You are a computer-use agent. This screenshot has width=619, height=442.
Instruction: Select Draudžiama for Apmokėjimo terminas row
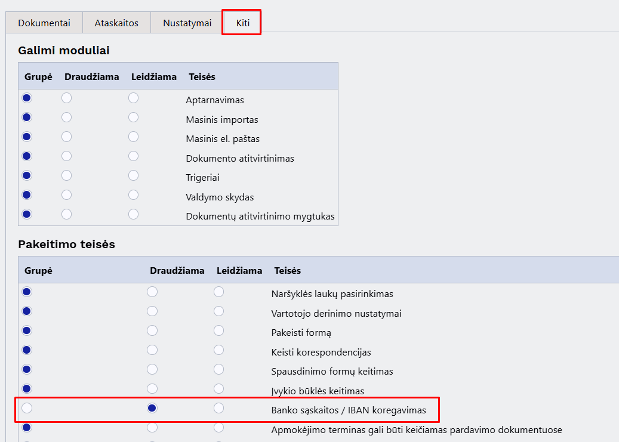[152, 428]
